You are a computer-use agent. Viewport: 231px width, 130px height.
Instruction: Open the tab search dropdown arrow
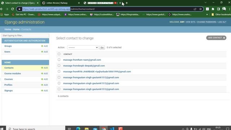pos(205,3)
